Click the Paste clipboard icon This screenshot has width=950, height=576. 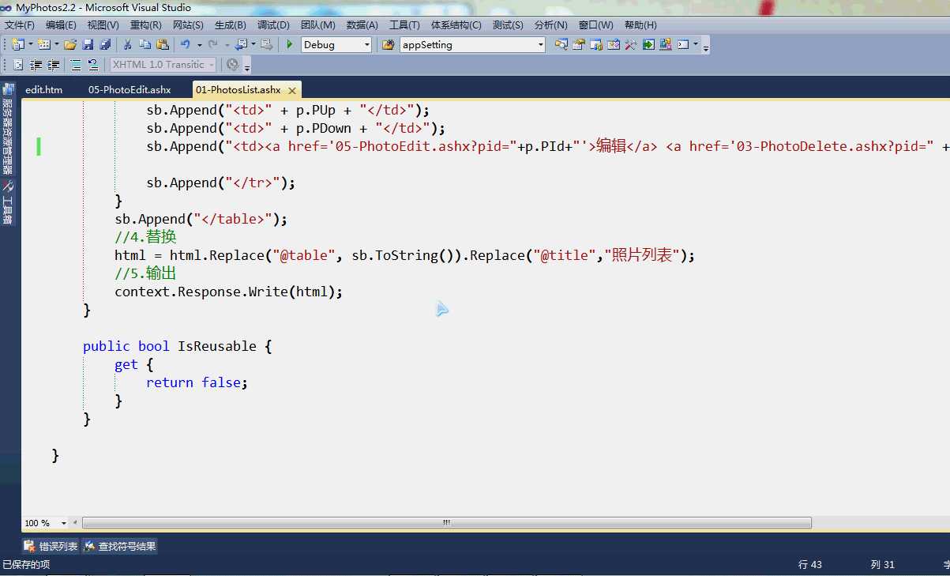163,44
